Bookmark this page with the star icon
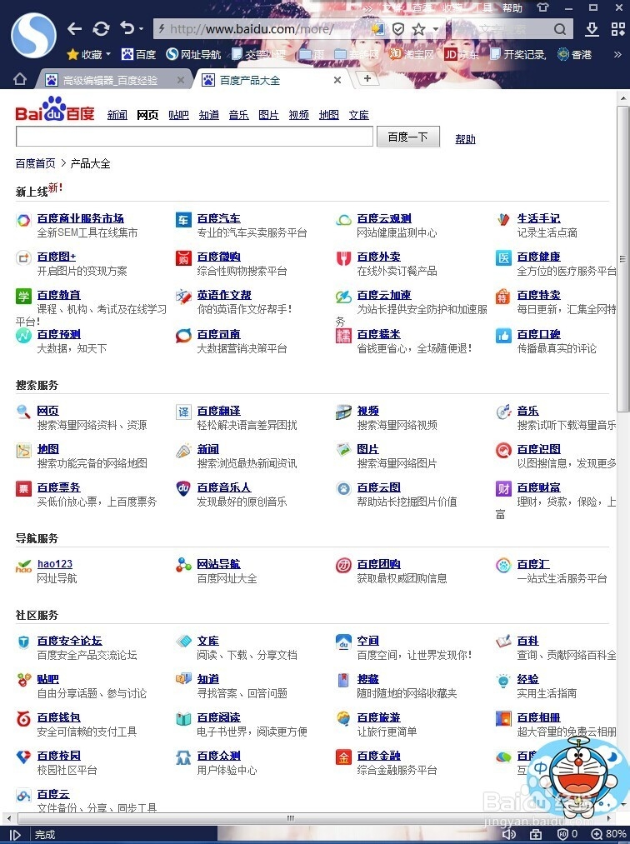Image resolution: width=630 pixels, height=844 pixels. [418, 28]
